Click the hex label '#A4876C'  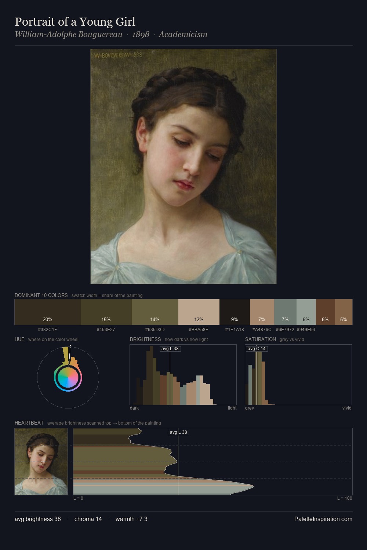[x=262, y=329]
